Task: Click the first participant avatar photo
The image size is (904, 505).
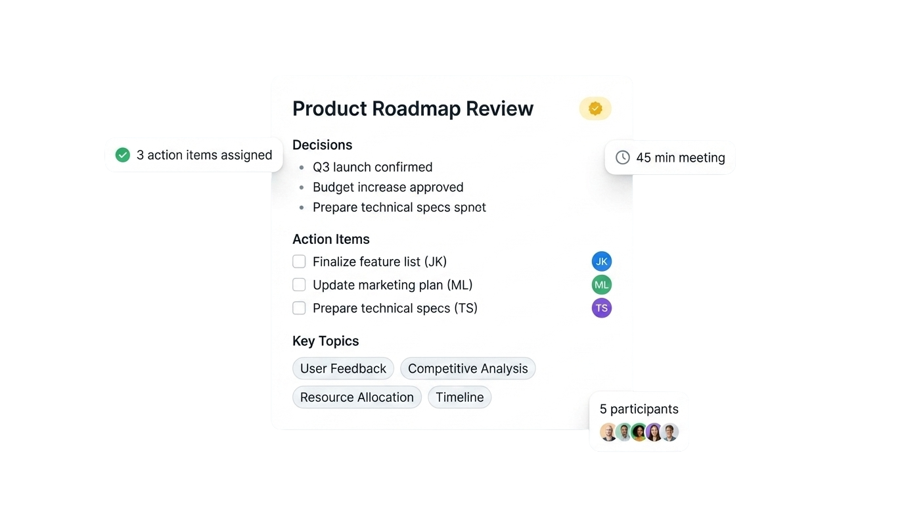Action: pos(608,432)
